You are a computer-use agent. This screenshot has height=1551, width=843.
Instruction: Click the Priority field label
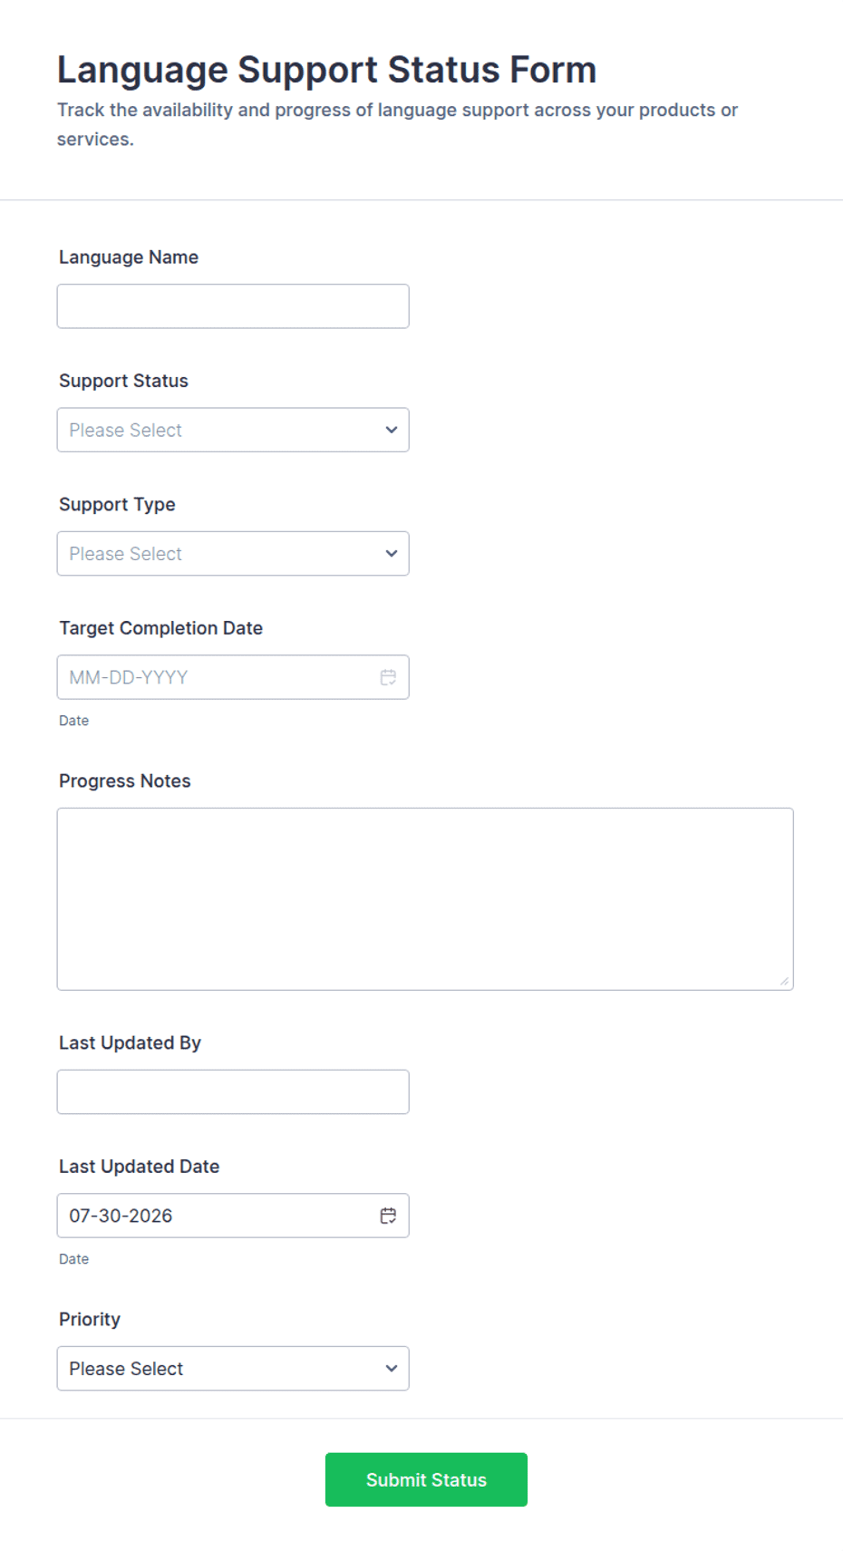pyautogui.click(x=90, y=1319)
